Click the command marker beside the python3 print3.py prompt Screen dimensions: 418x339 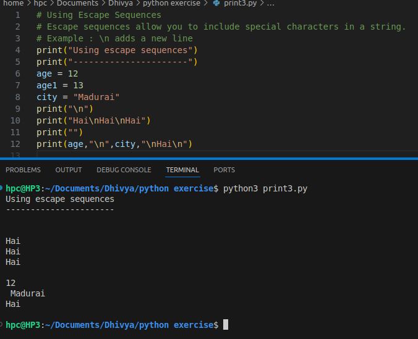click(x=2, y=188)
